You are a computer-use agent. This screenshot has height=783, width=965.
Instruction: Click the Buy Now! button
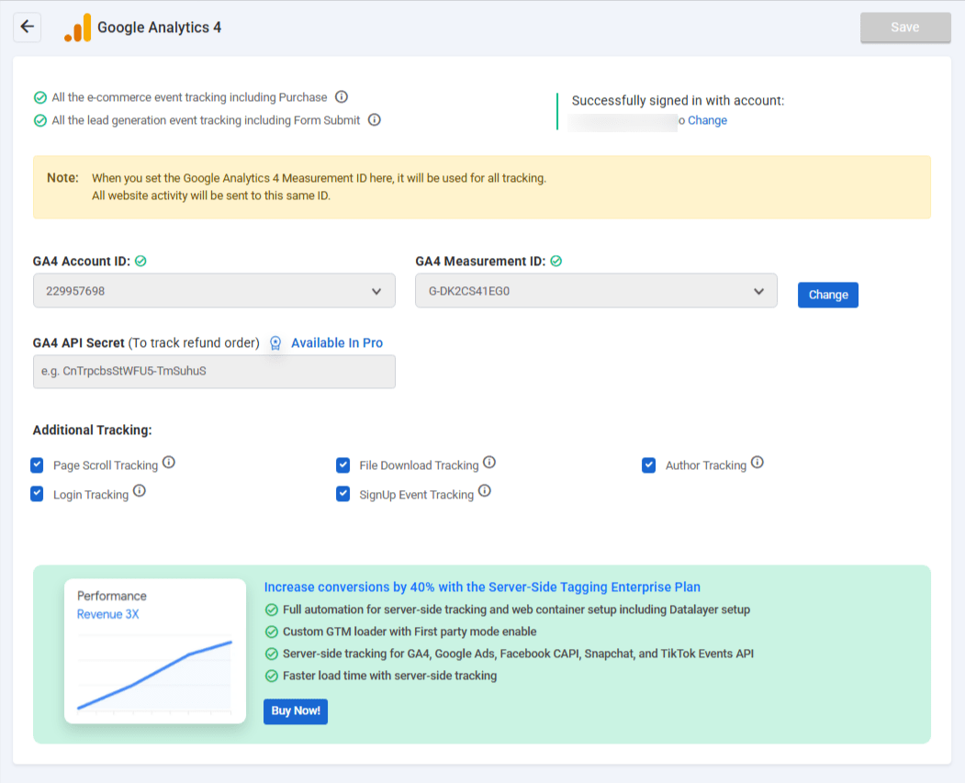click(x=296, y=711)
